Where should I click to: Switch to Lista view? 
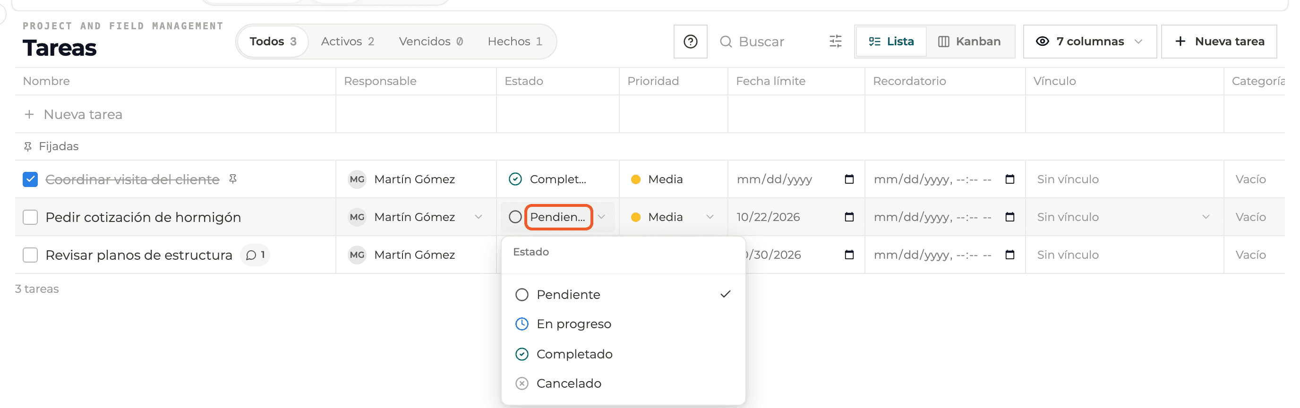coord(891,42)
